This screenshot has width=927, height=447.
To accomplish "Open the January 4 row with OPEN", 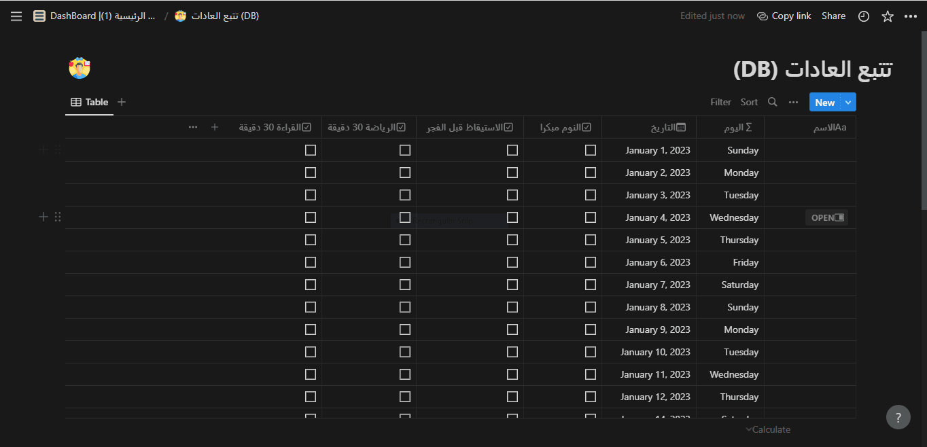I will pos(827,217).
